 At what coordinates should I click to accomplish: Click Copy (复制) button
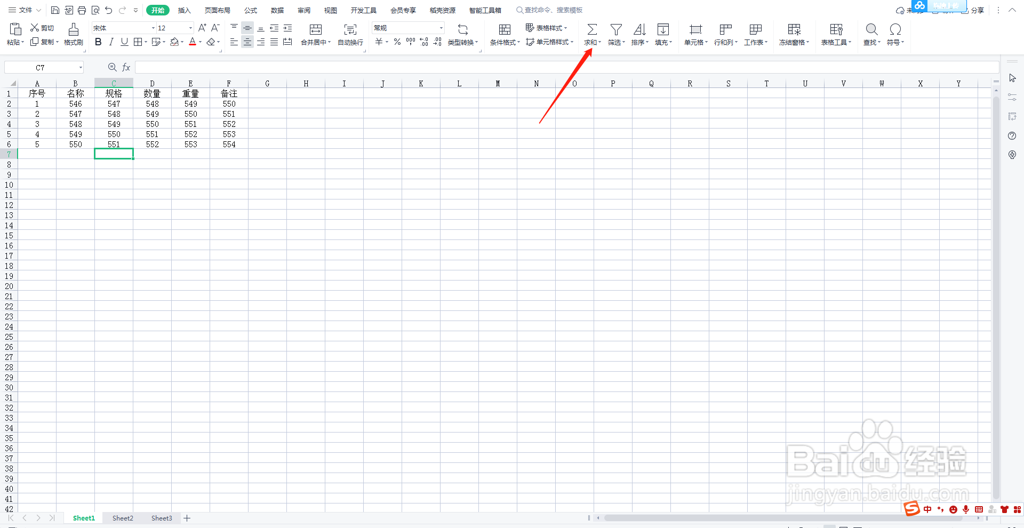[x=44, y=42]
